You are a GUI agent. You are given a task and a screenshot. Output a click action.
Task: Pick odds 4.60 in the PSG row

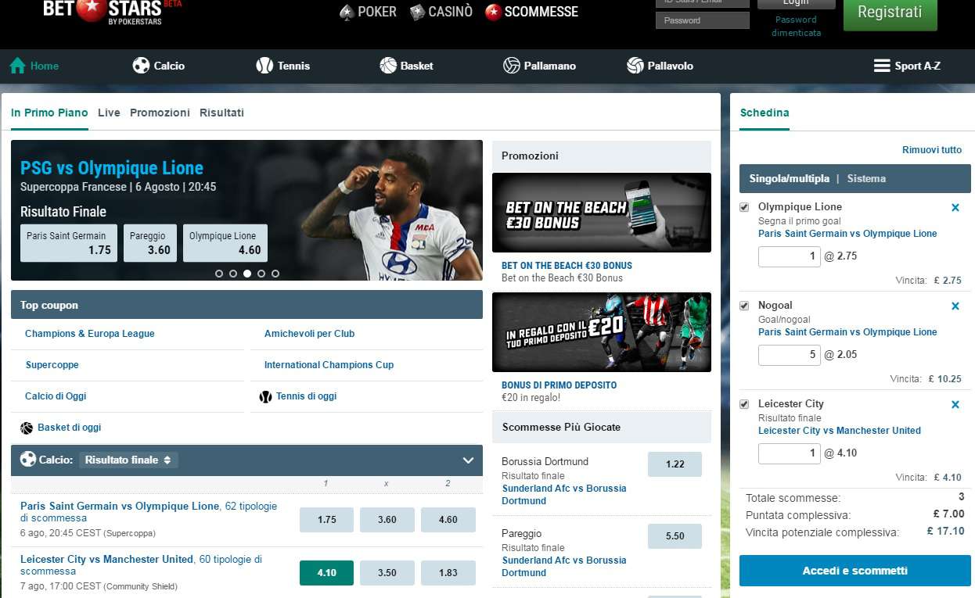click(x=448, y=520)
